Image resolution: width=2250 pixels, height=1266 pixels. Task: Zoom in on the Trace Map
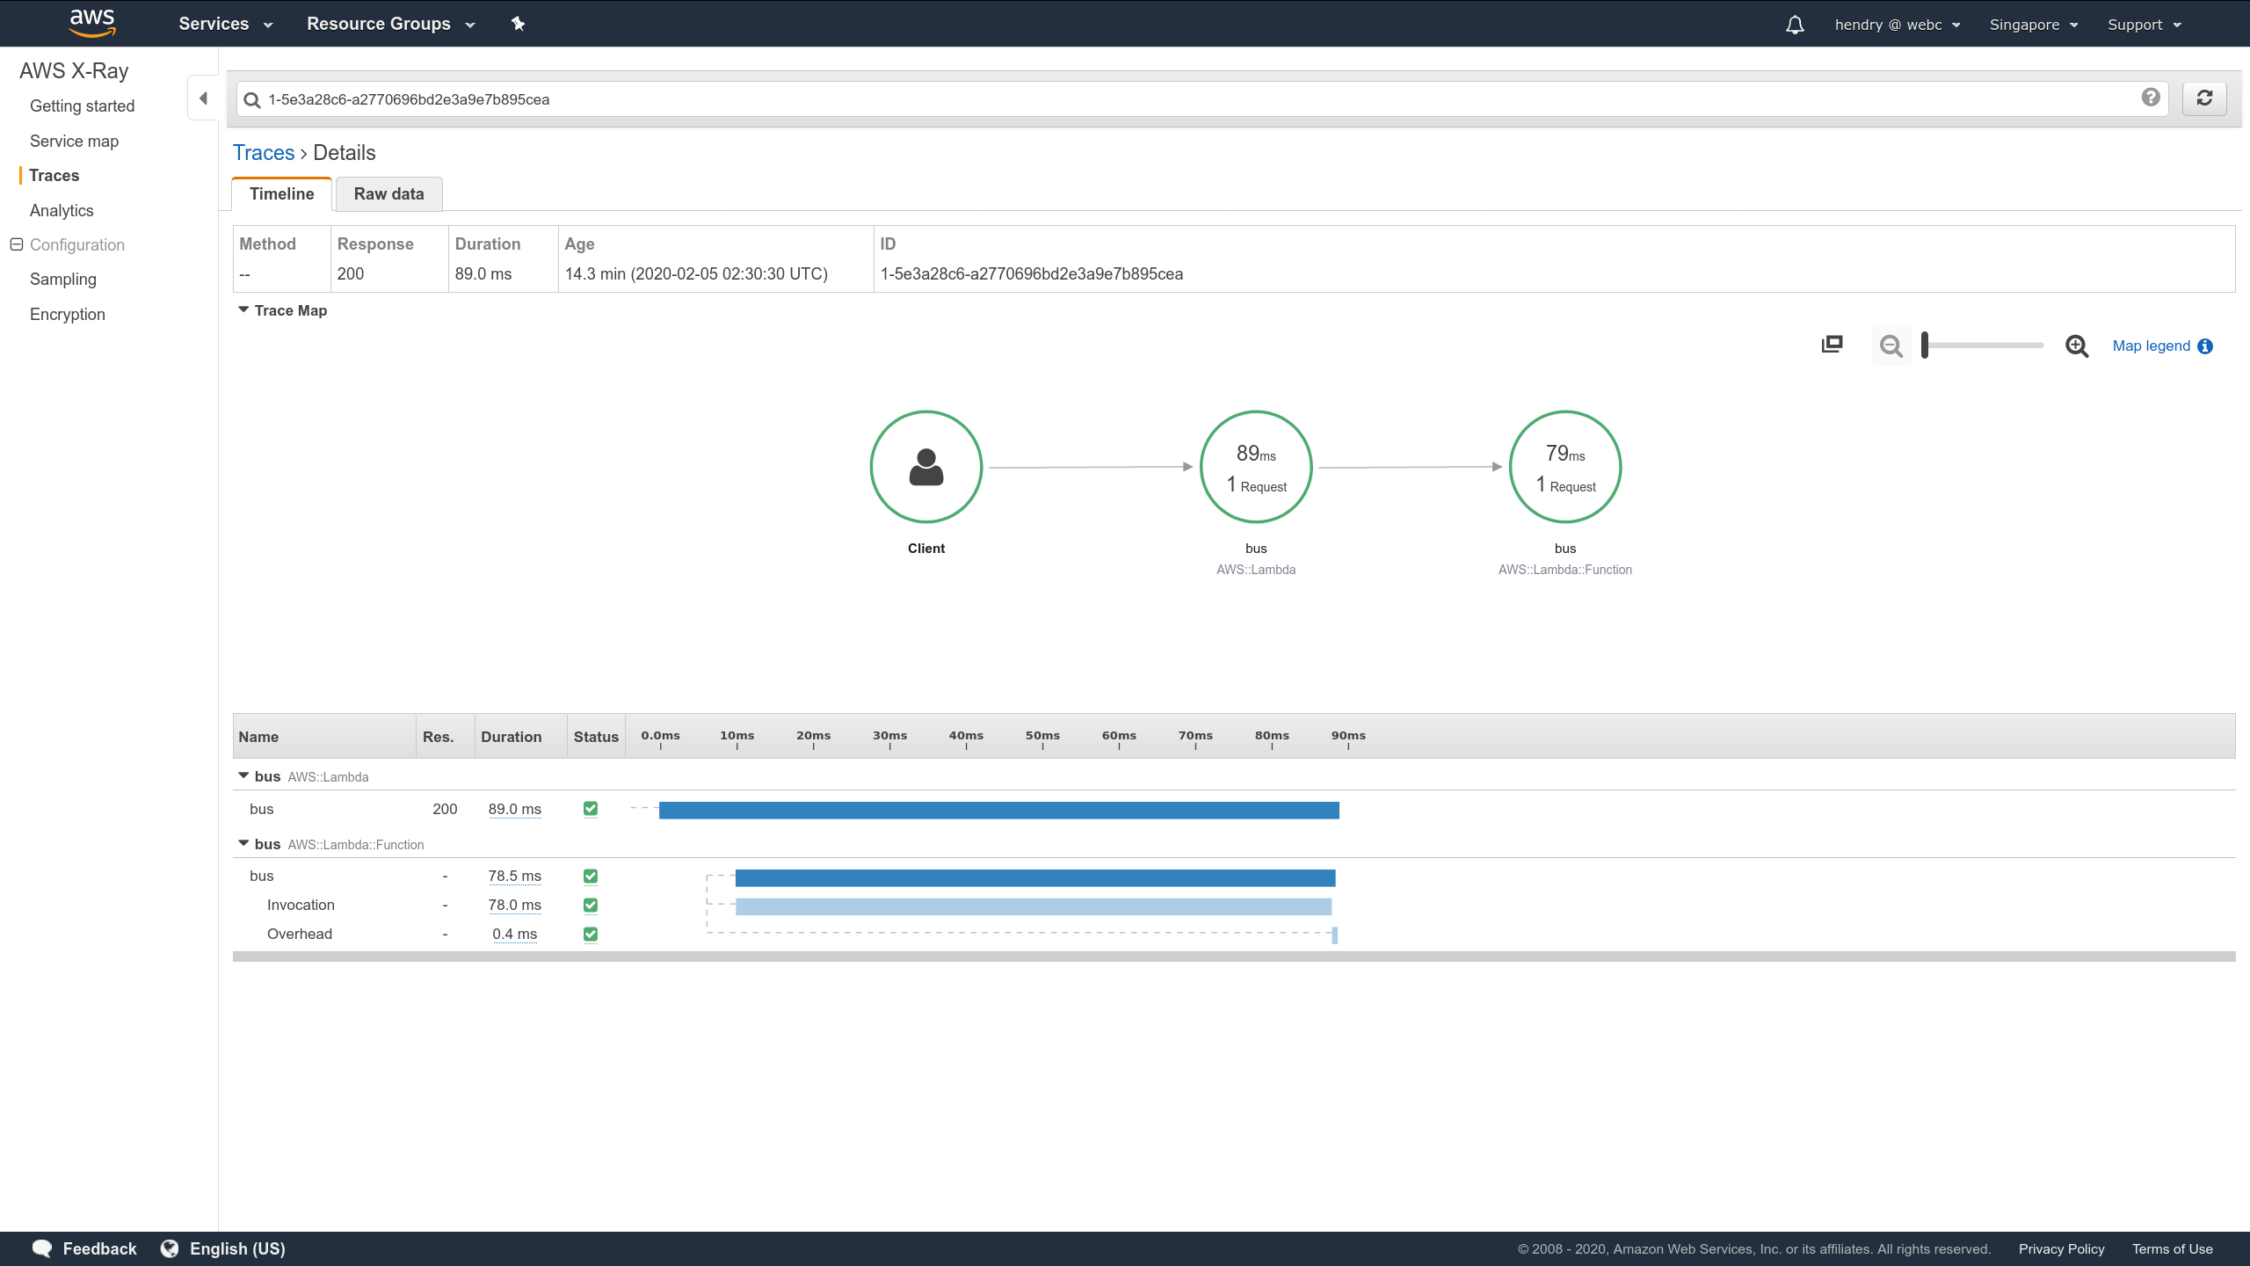point(2077,346)
